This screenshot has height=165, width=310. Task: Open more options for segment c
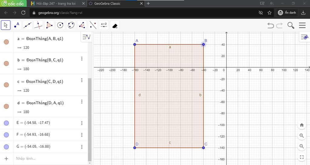pos(82,80)
